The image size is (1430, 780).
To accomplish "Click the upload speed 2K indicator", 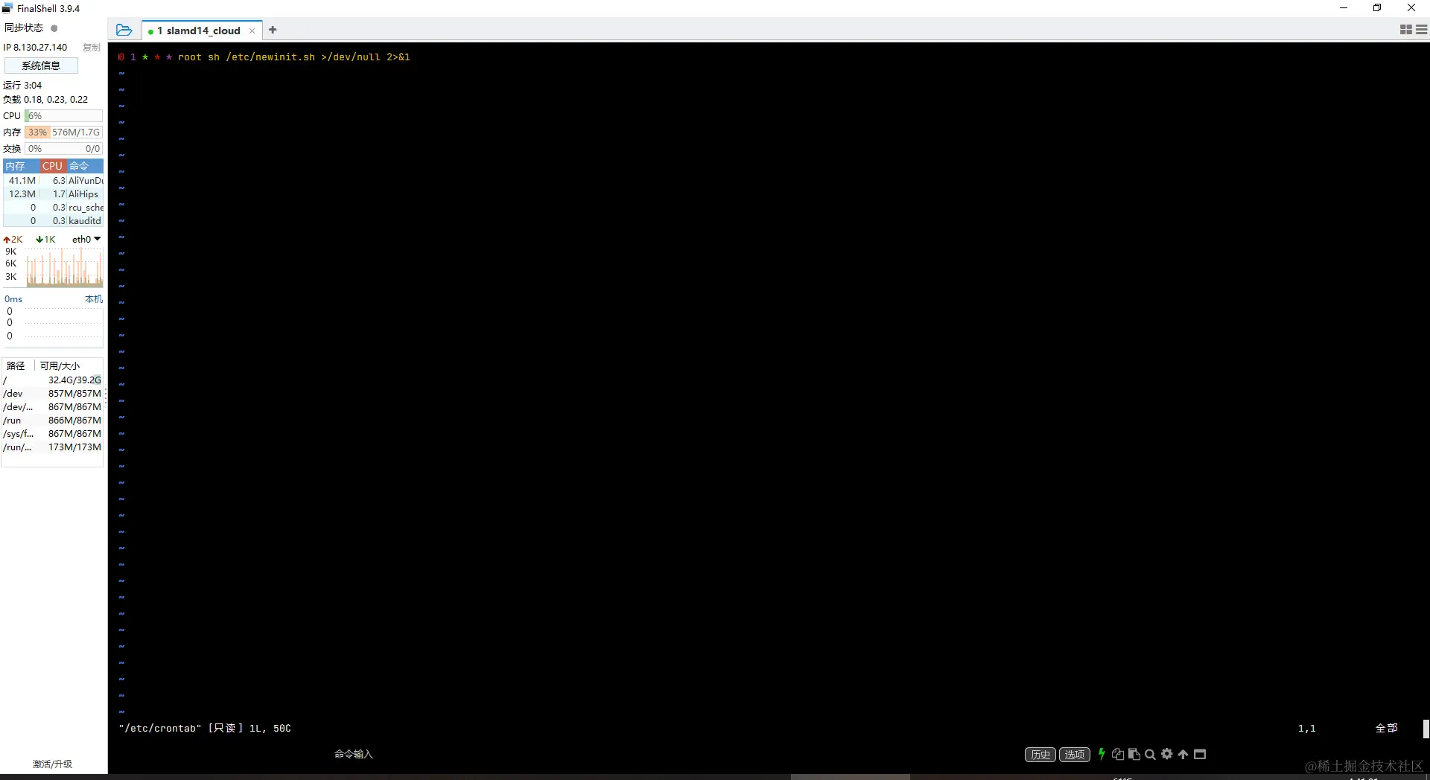I will tap(13, 239).
